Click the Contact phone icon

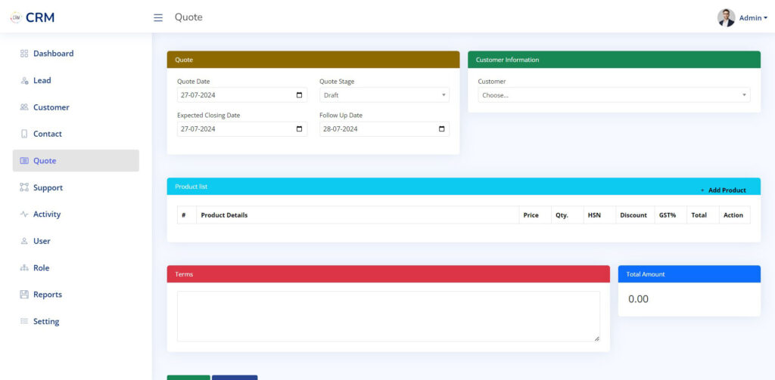pyautogui.click(x=24, y=134)
